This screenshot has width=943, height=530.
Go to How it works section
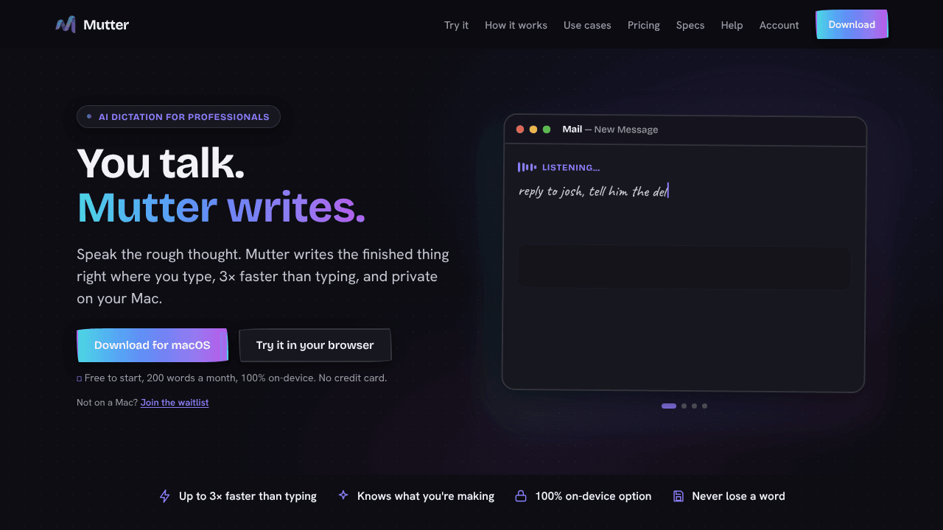[516, 25]
